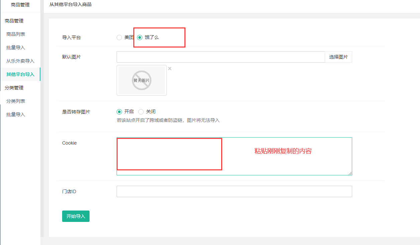Open 从乐外卖导入 in the sidebar

point(20,61)
